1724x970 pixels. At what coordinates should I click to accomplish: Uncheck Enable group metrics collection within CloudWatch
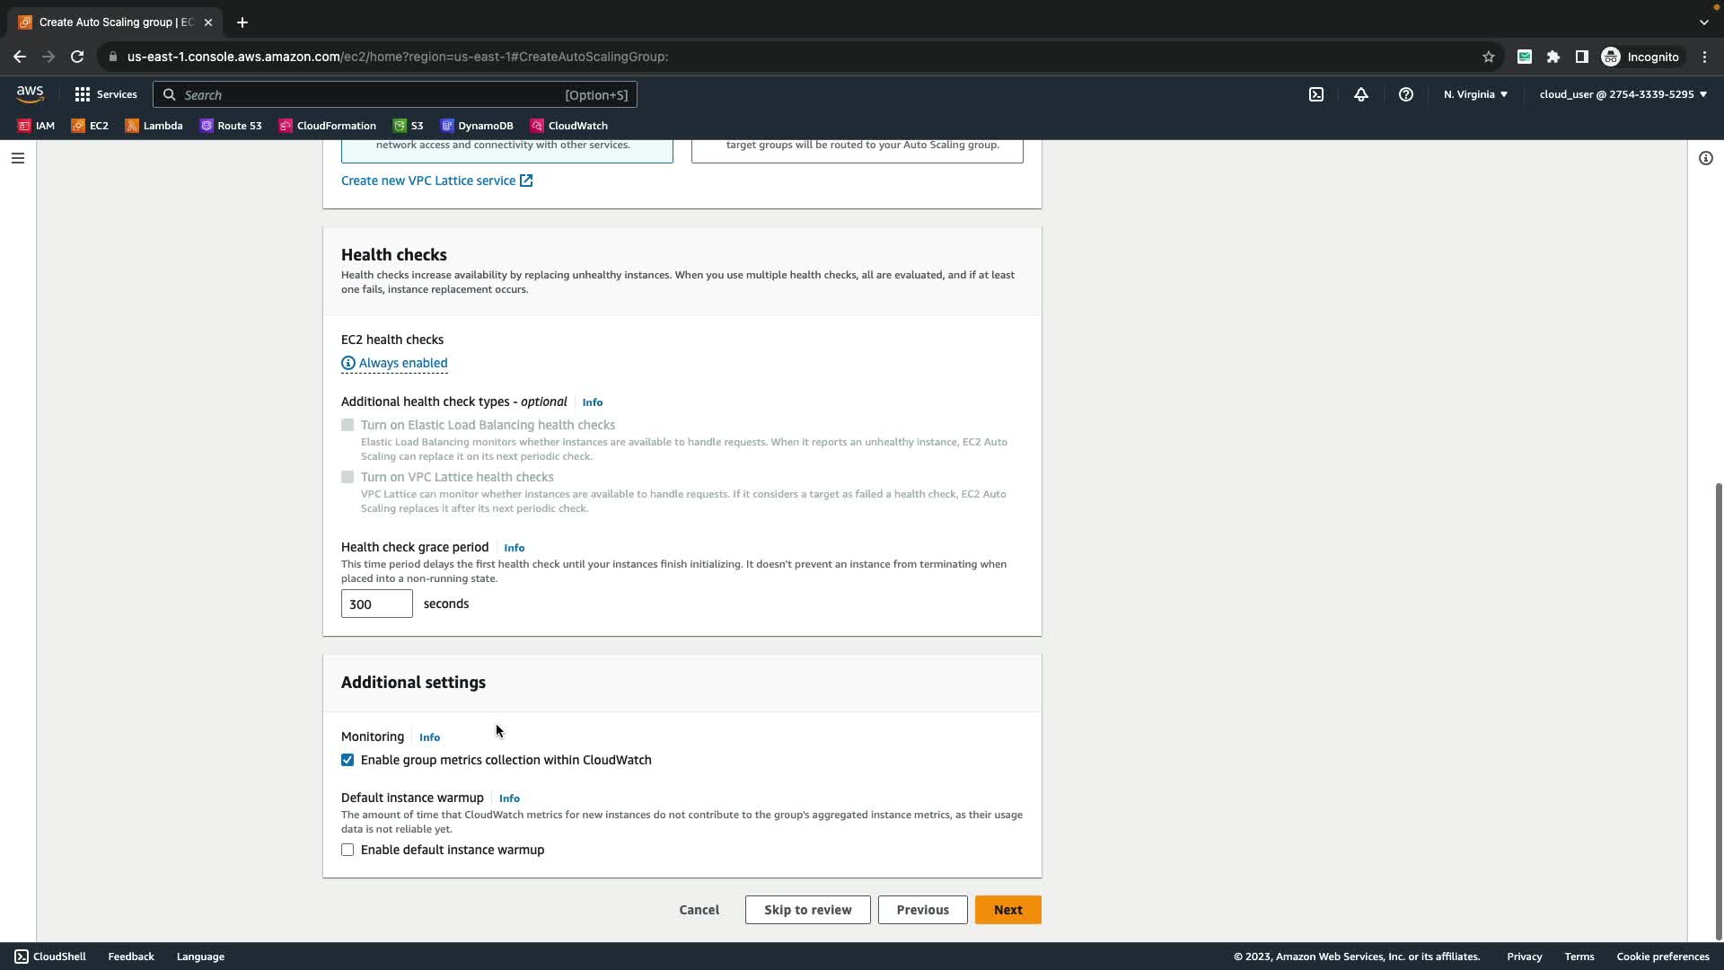347,760
